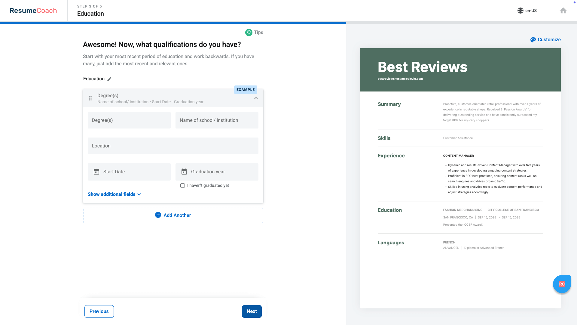The width and height of the screenshot is (577, 325).
Task: Click the Previous button
Action: point(99,311)
